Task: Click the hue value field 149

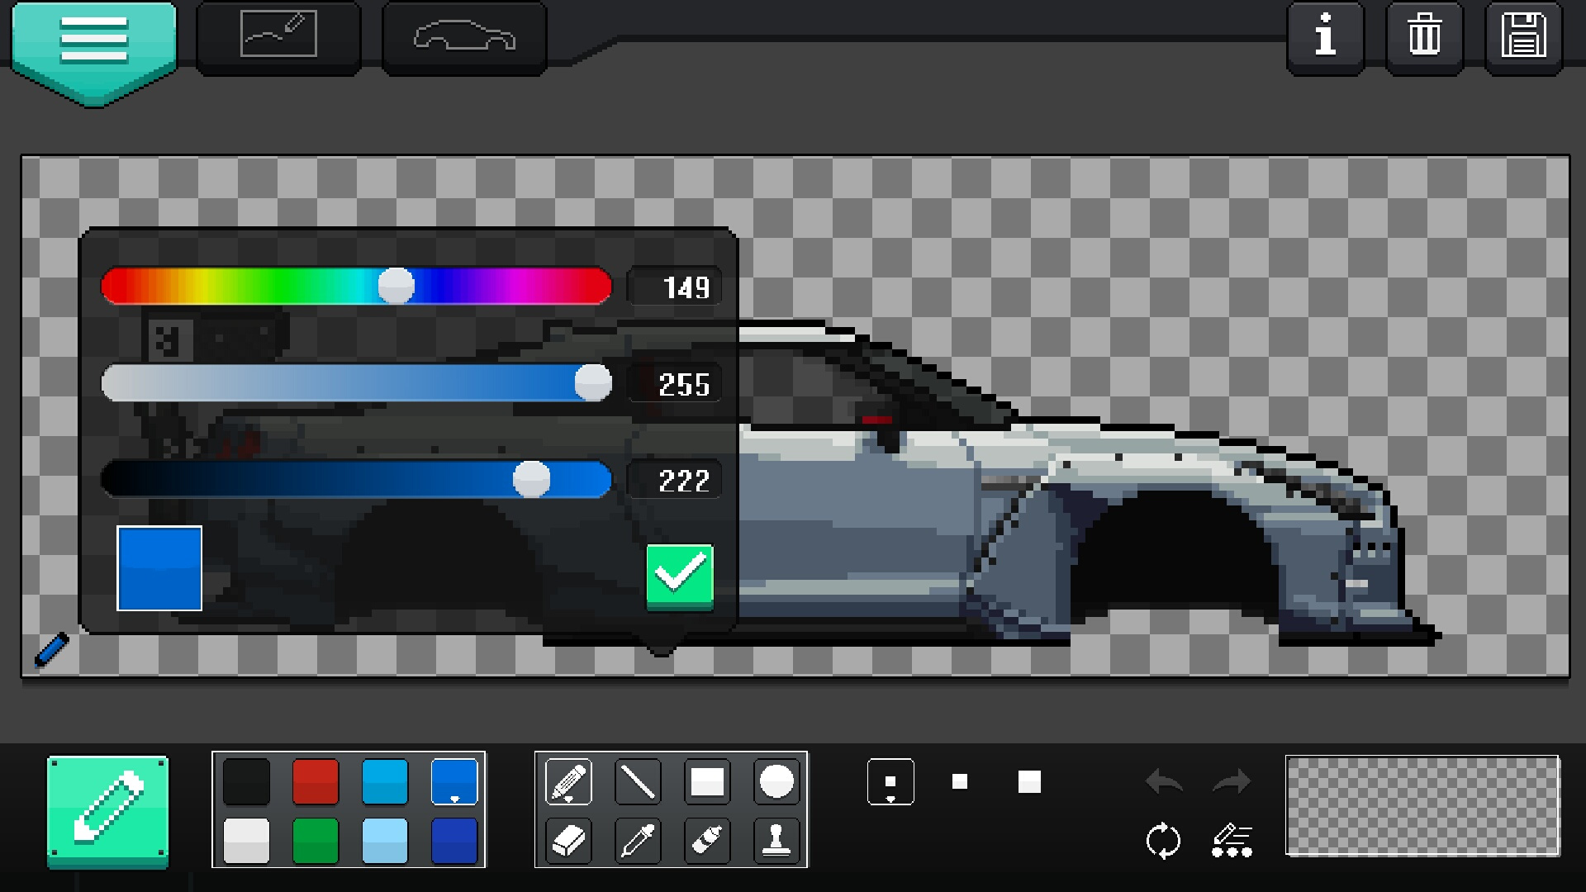Action: point(674,287)
